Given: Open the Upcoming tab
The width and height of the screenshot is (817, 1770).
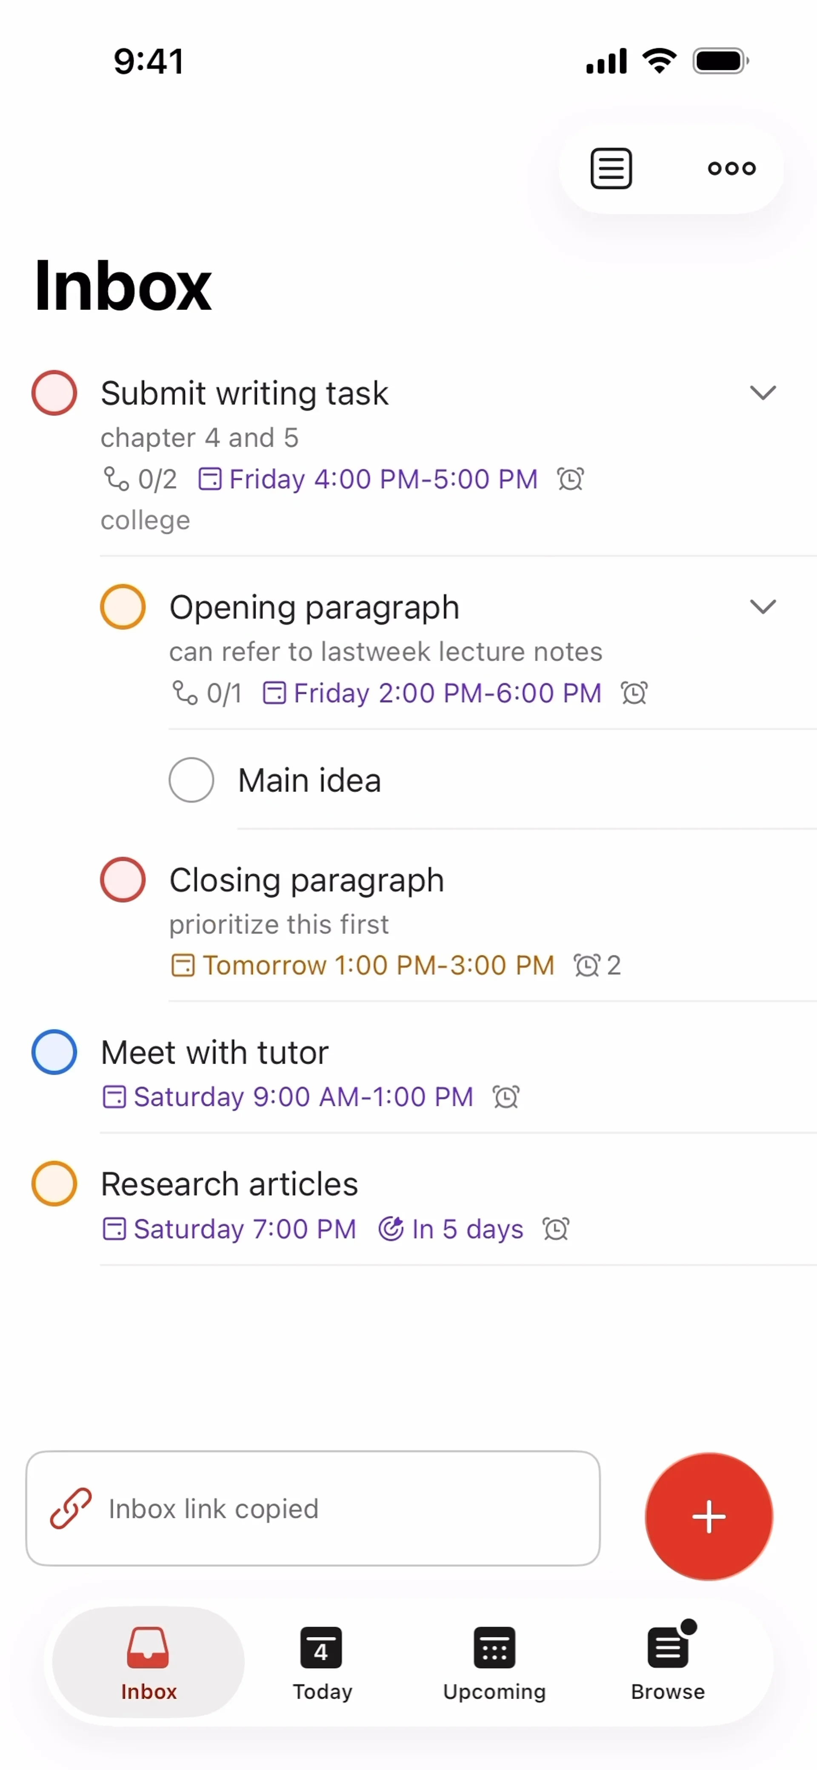Looking at the screenshot, I should [494, 1661].
